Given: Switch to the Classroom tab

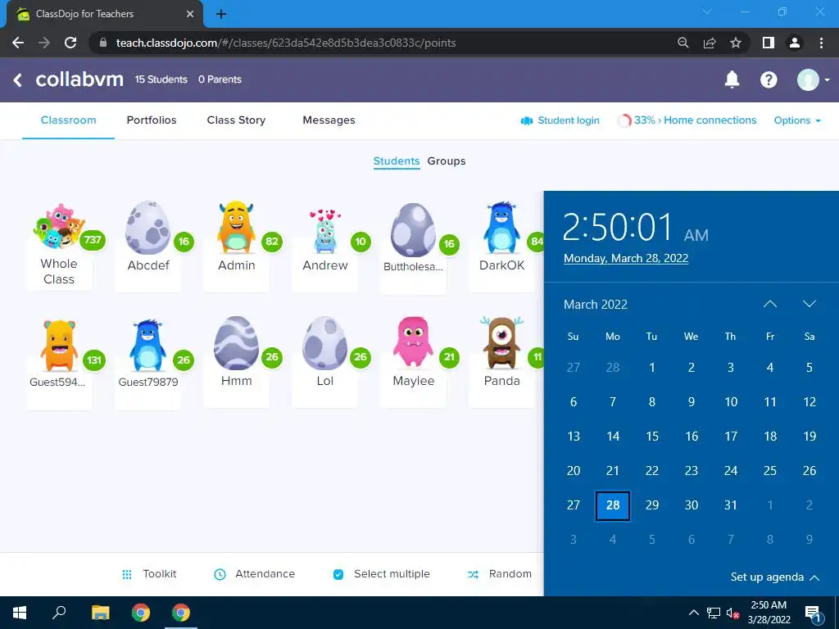Looking at the screenshot, I should 69,120.
